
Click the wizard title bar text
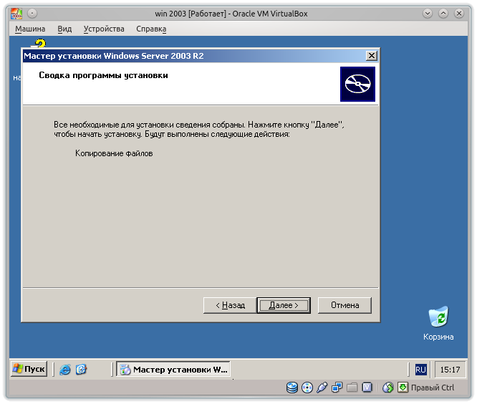pyautogui.click(x=114, y=56)
